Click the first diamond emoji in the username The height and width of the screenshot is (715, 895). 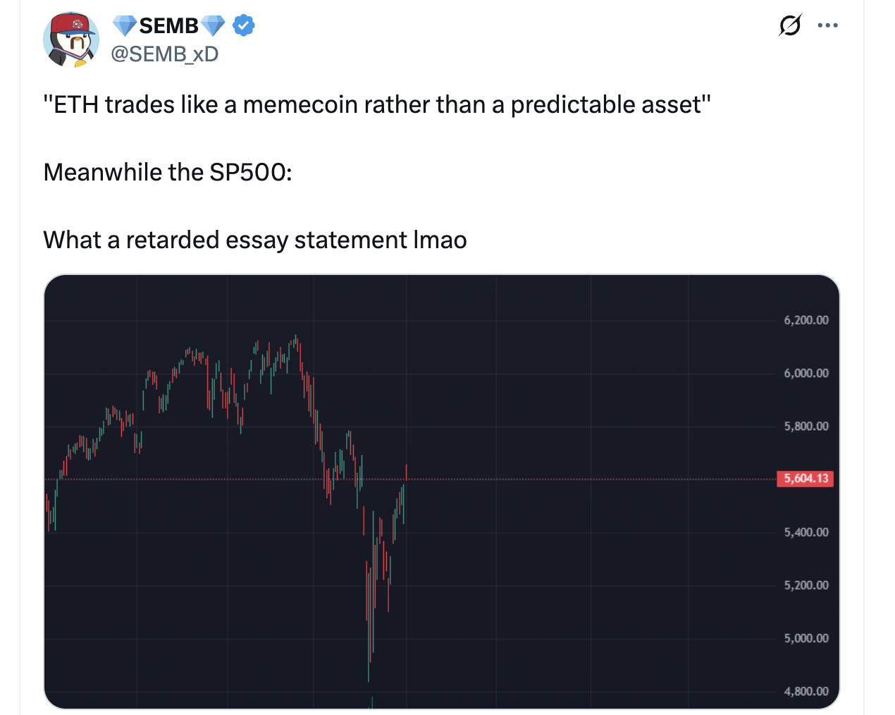coord(124,25)
